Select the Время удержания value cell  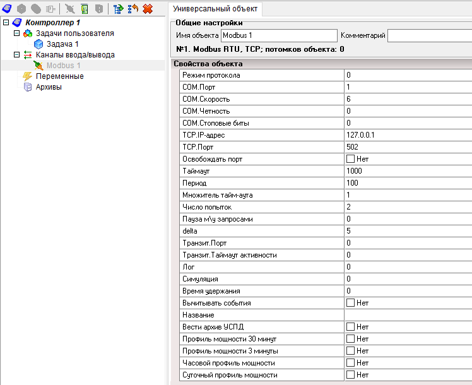(408, 291)
